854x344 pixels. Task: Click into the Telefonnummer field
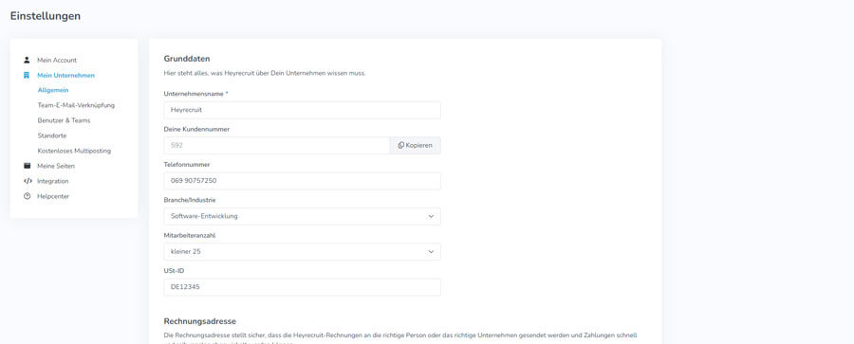click(303, 181)
